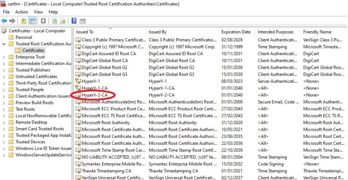Click the Export List toolbar icon
This screenshot has width=348, height=180.
pyautogui.click(x=63, y=21)
